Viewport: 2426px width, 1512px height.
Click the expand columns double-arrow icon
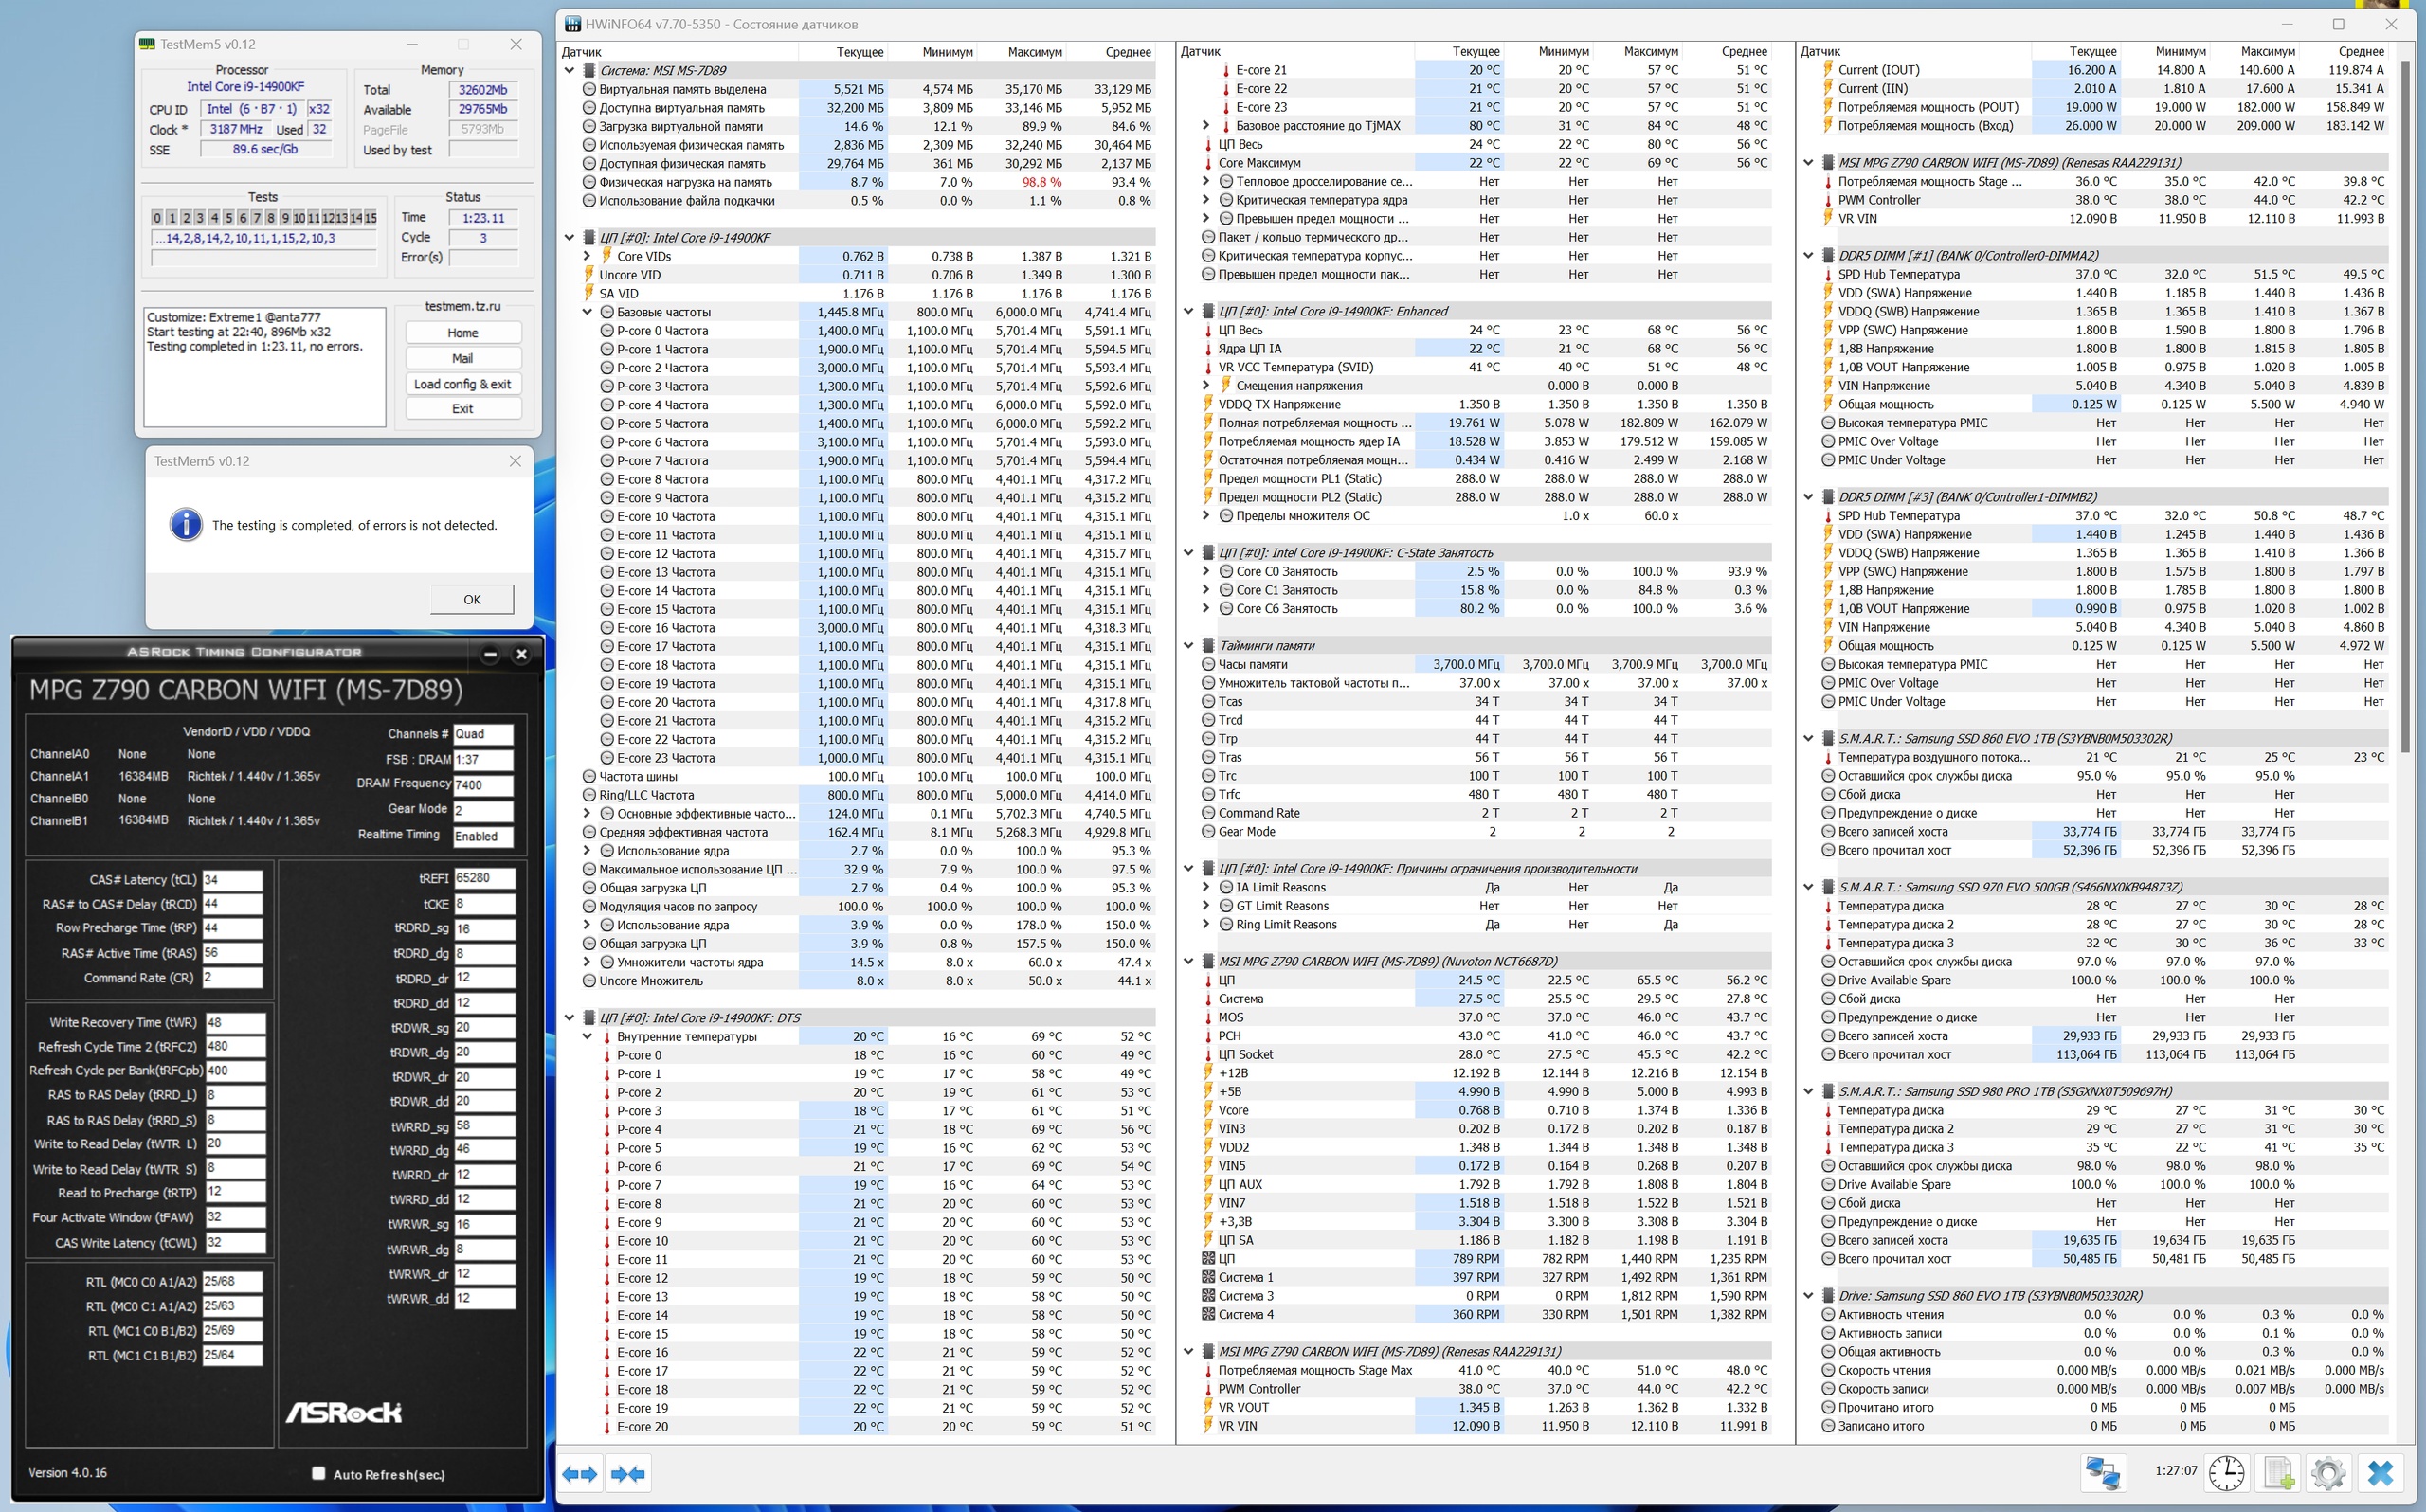(579, 1473)
